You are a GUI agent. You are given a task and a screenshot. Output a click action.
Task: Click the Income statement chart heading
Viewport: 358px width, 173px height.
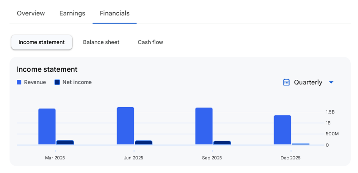click(47, 69)
